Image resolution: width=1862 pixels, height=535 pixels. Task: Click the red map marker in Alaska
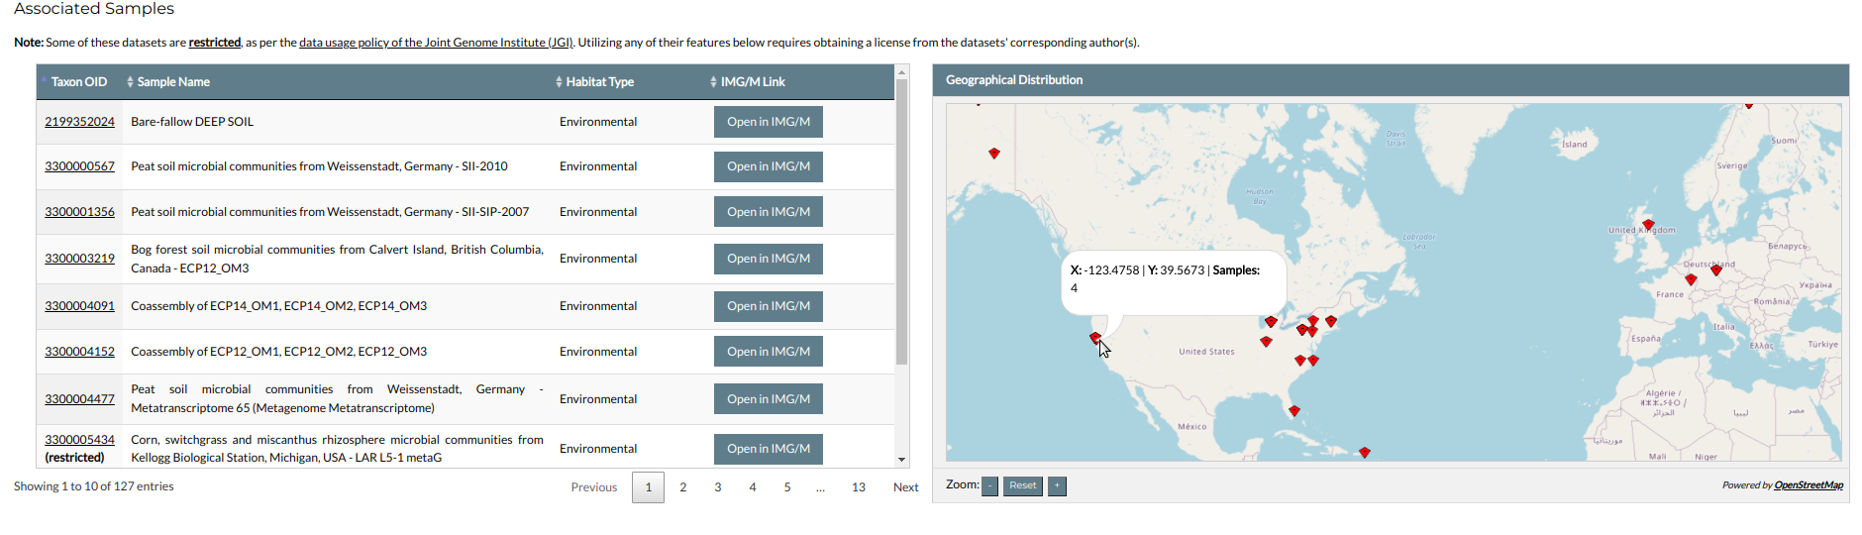[x=994, y=153]
